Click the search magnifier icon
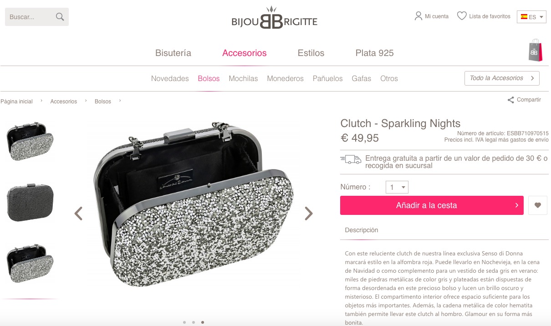This screenshot has width=551, height=326. [60, 17]
